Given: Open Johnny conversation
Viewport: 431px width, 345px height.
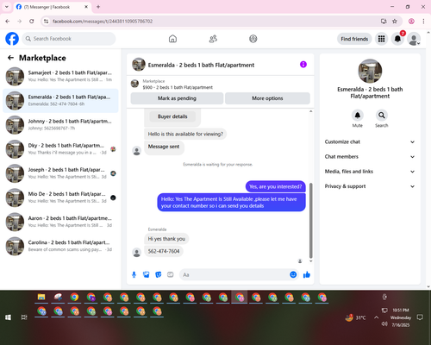Looking at the screenshot, I should [x=60, y=125].
